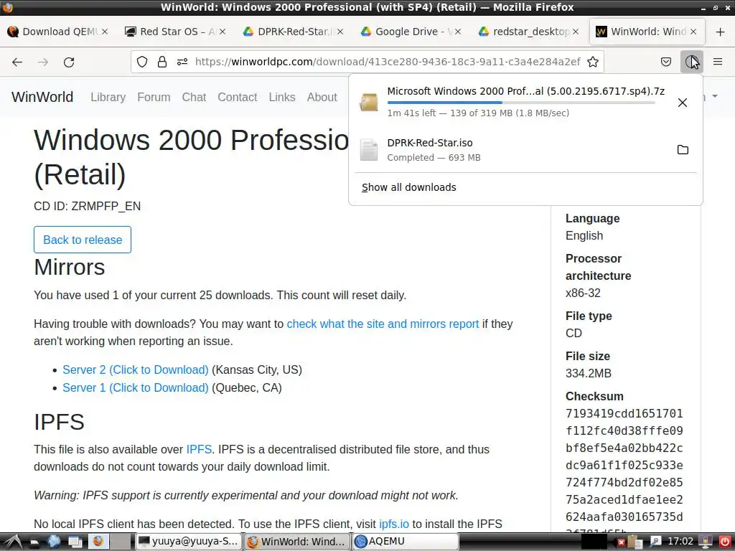The image size is (735, 551).
Task: Click the Windows 2000 download file name
Action: click(526, 91)
